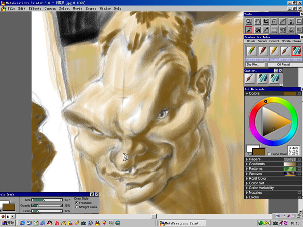Choose the paintbrush in Custom1 palette
Screen dimensions: 303x227
click(x=250, y=78)
